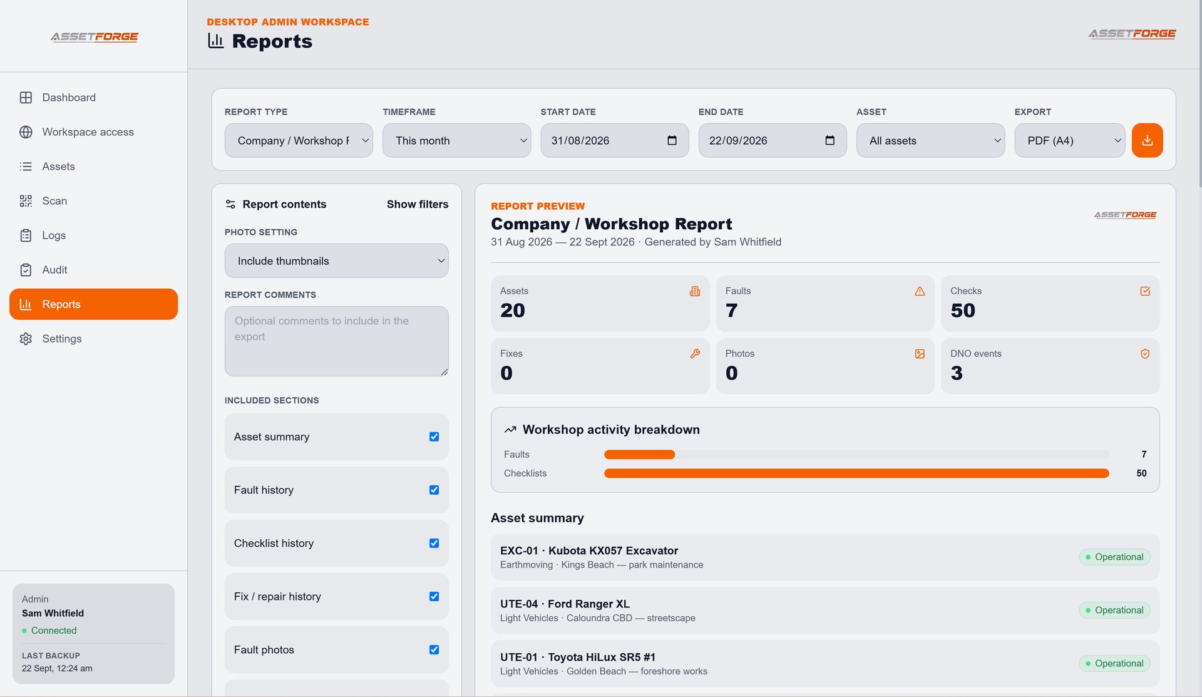Select the active Reports menu item
This screenshot has width=1202, height=697.
pyautogui.click(x=94, y=304)
